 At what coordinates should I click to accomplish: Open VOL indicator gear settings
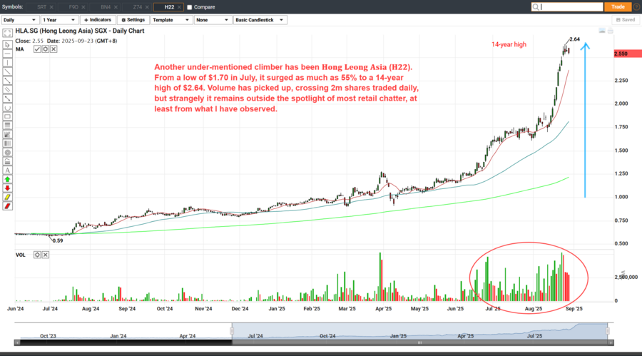(37, 255)
